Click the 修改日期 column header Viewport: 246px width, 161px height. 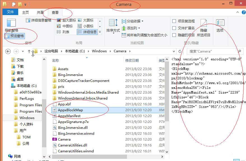[x=132, y=60]
